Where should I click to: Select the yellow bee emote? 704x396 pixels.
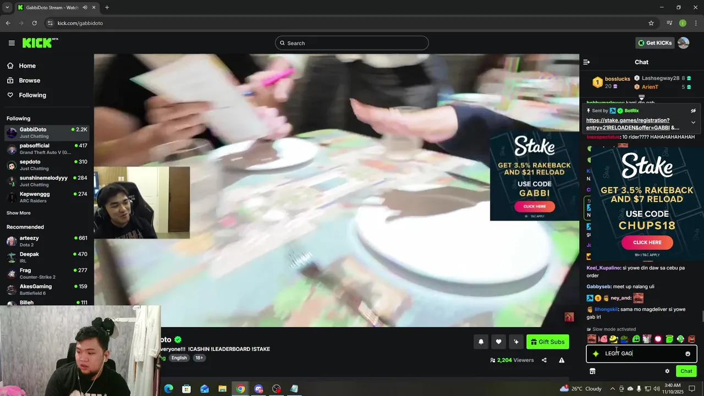(x=614, y=339)
